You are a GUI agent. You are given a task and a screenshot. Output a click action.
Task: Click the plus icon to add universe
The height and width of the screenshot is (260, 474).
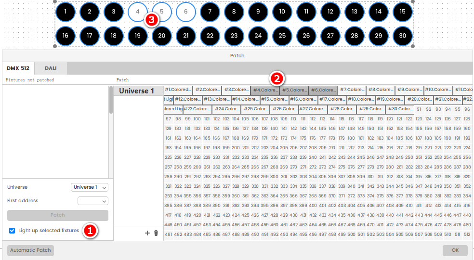tap(147, 233)
